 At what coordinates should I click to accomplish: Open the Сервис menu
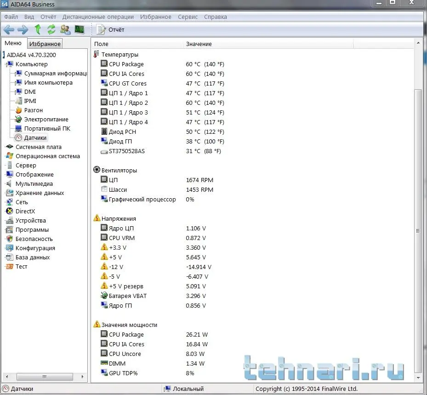coord(188,17)
